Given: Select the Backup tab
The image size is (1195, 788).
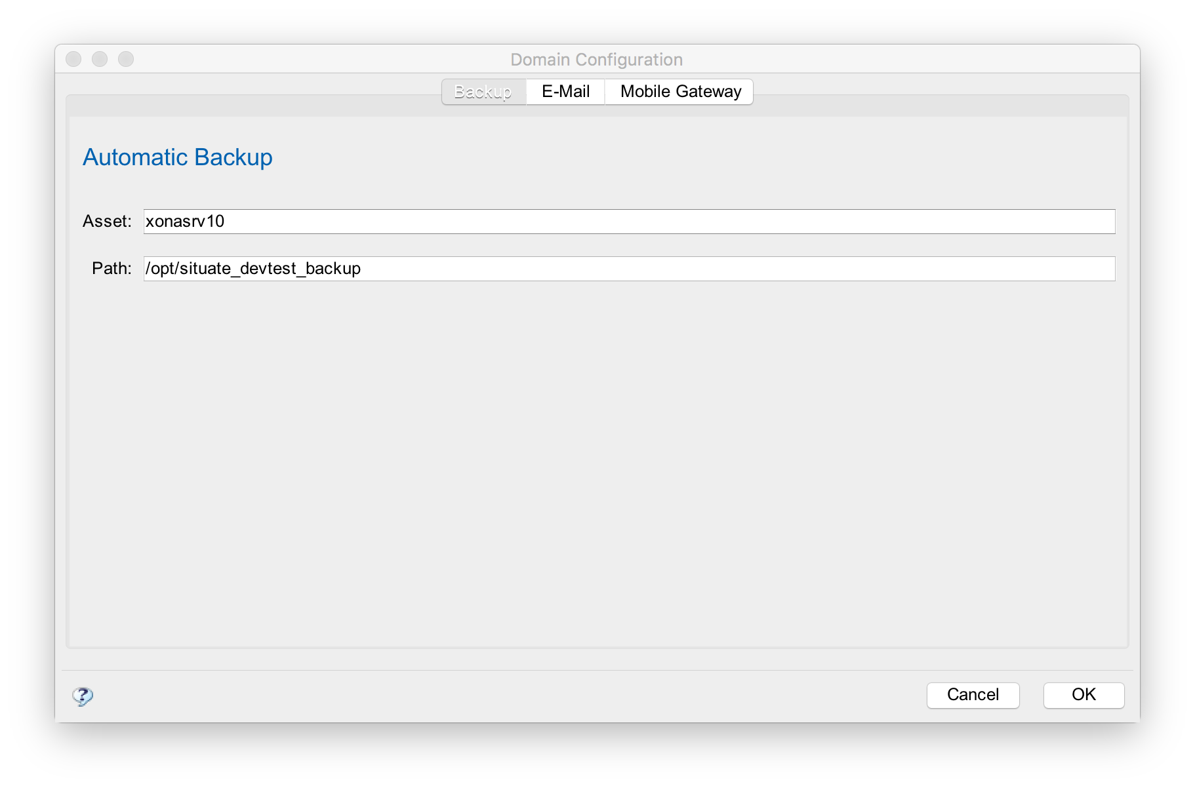Looking at the screenshot, I should (x=483, y=91).
